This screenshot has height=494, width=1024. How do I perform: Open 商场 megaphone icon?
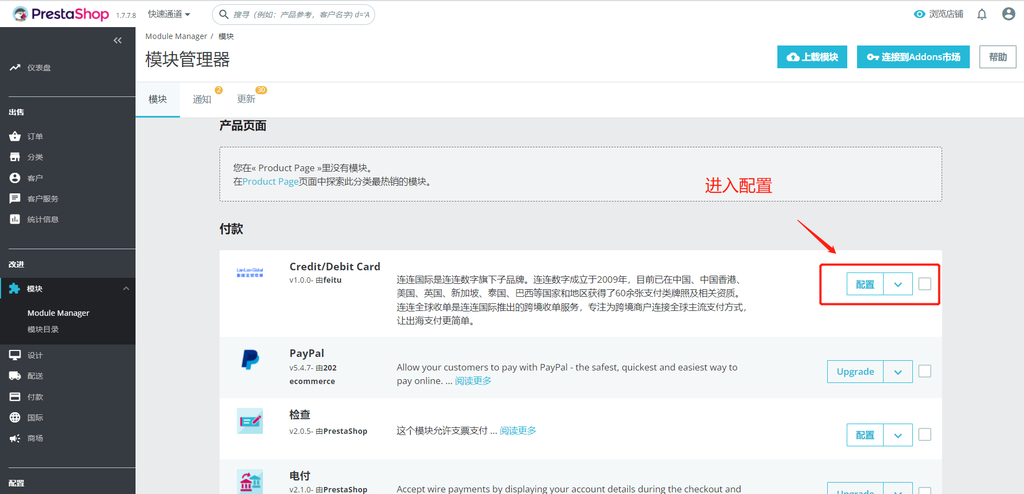pos(15,438)
